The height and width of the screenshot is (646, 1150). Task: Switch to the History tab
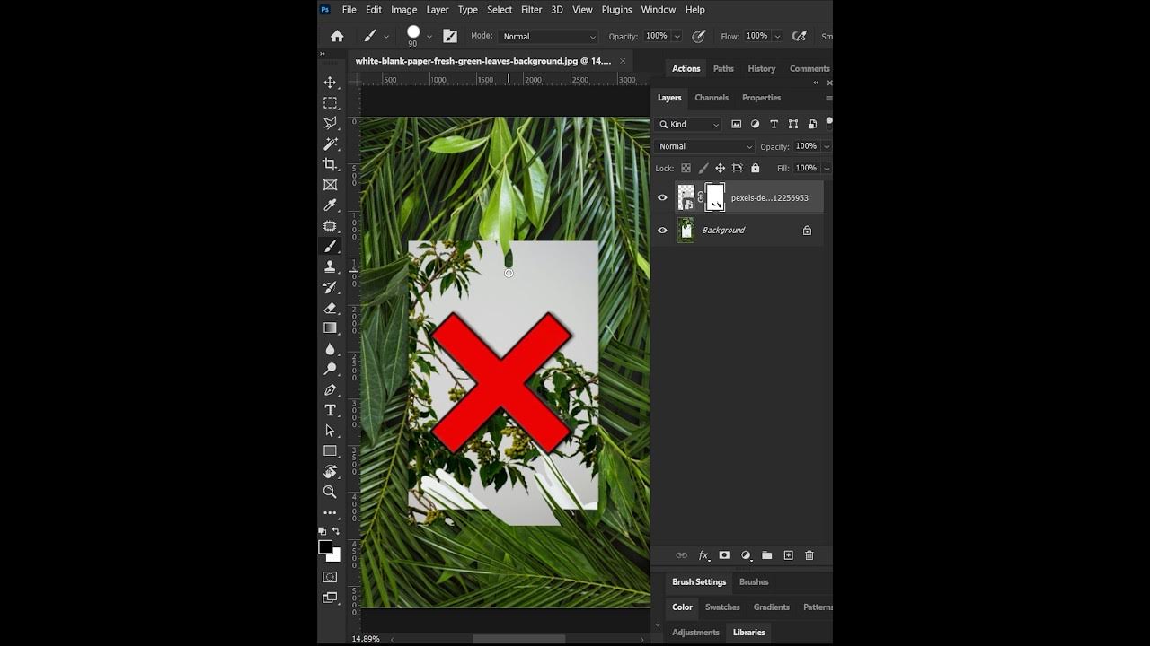click(x=762, y=68)
